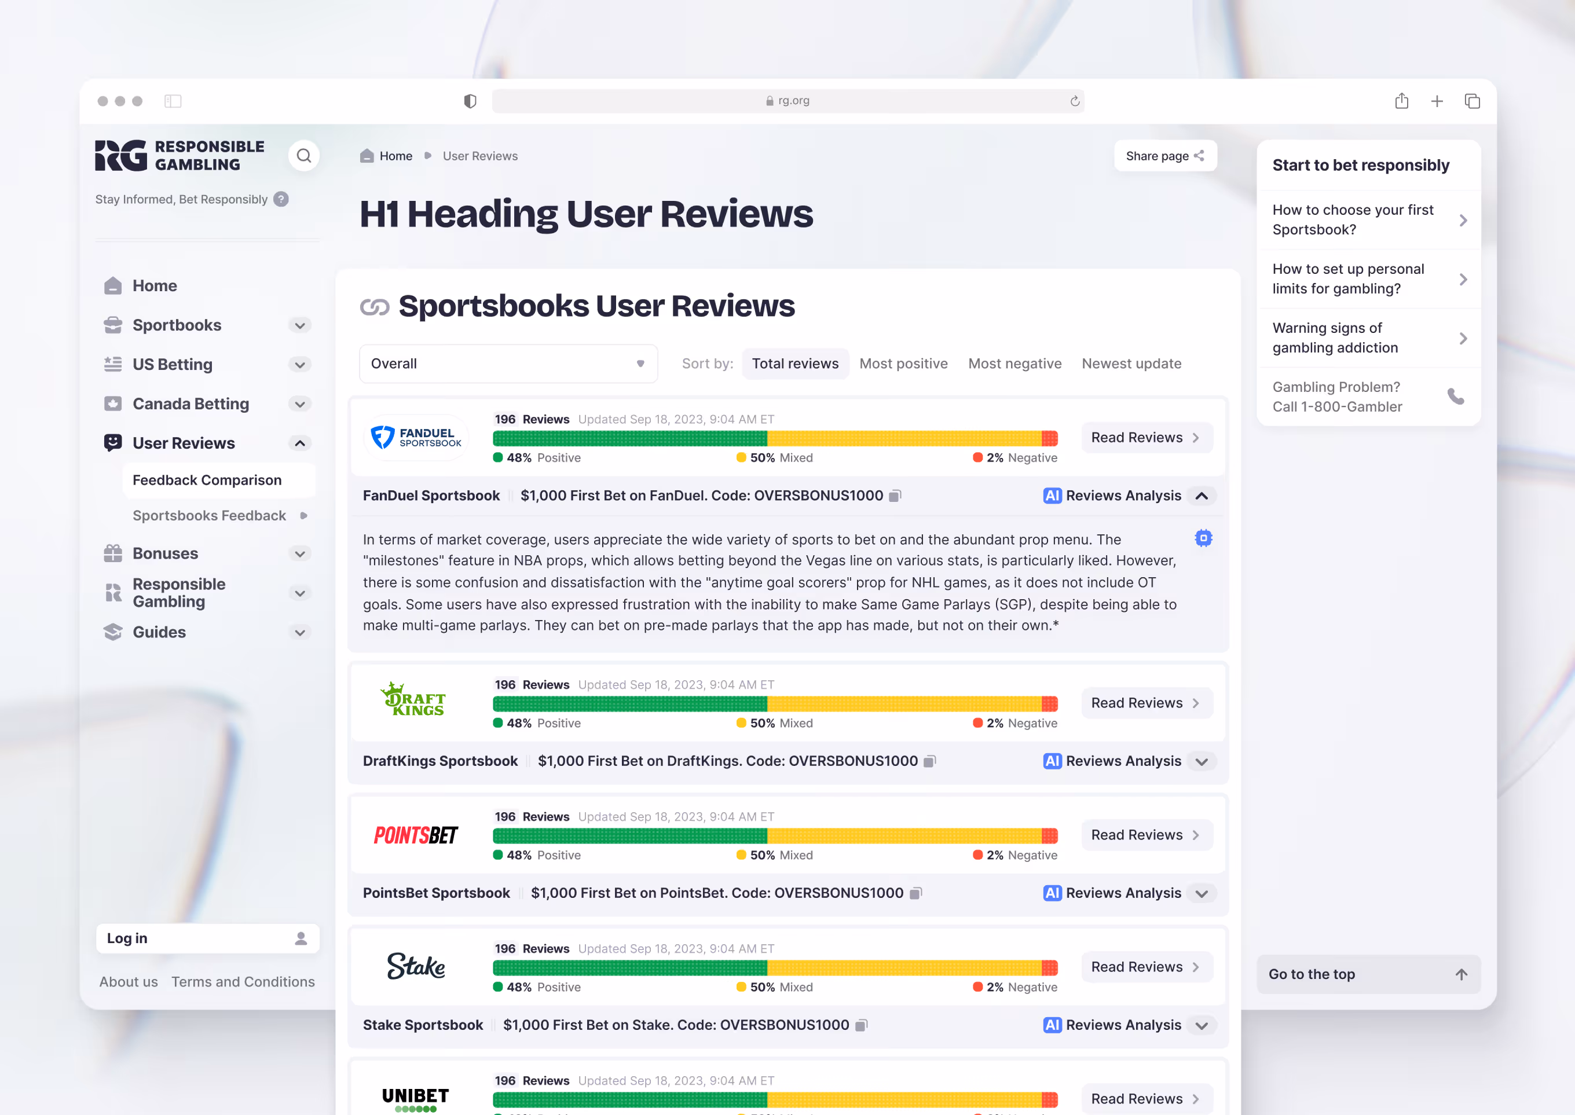
Task: Click Go to the top button
Action: [x=1367, y=974]
